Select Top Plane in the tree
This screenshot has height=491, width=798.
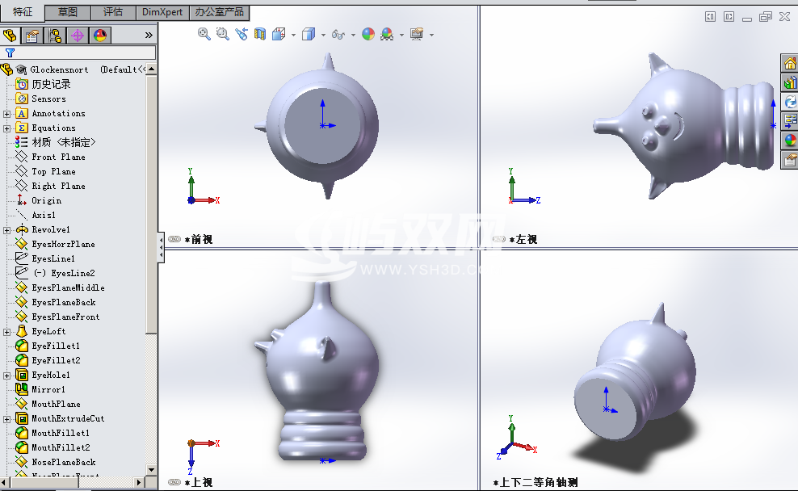(x=53, y=172)
